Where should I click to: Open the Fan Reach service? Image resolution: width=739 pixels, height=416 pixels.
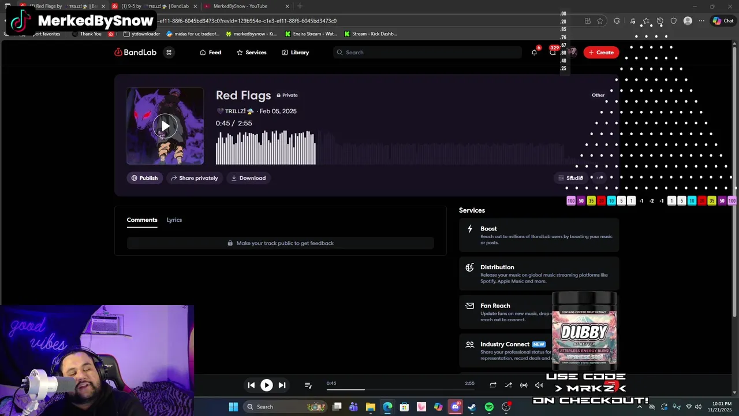coord(505,312)
